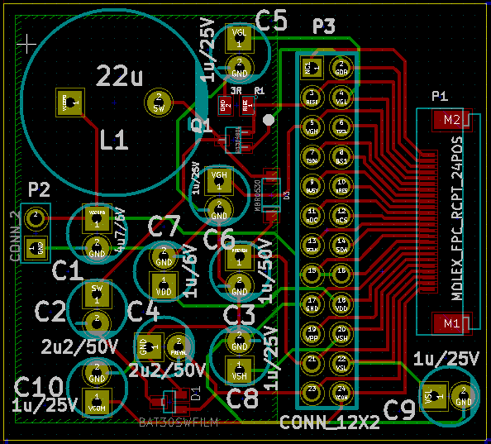Select the VCOM pad 1 of capacitor C10
The height and width of the screenshot is (444, 491).
coord(97,403)
